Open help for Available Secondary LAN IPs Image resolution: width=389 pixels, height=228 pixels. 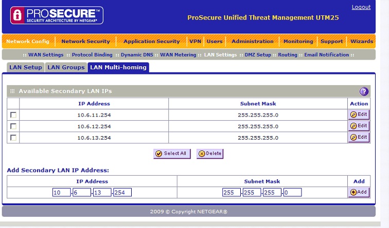[x=364, y=91]
